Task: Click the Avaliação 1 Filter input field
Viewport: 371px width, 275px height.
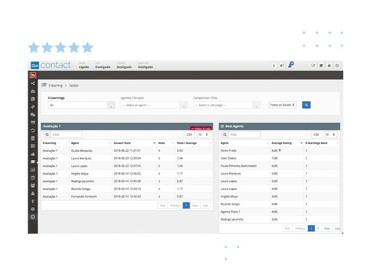Action: pyautogui.click(x=67, y=134)
